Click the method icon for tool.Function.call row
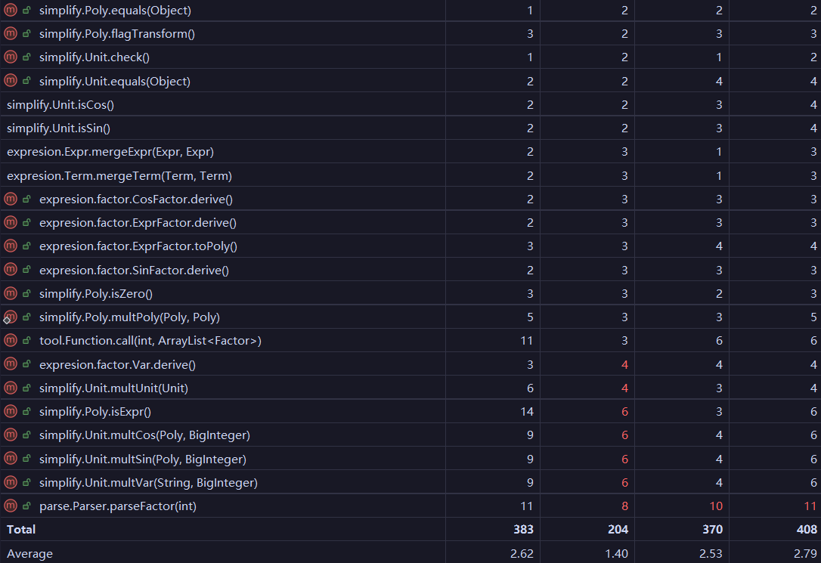Screen dimensions: 821x563 (x=11, y=341)
